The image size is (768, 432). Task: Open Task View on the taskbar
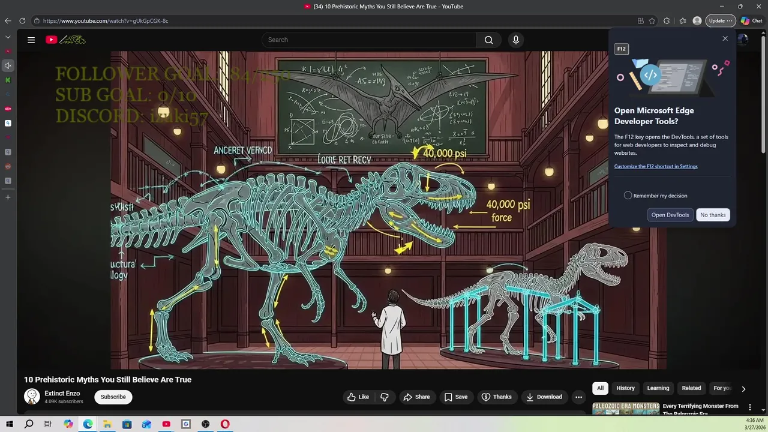pyautogui.click(x=48, y=424)
